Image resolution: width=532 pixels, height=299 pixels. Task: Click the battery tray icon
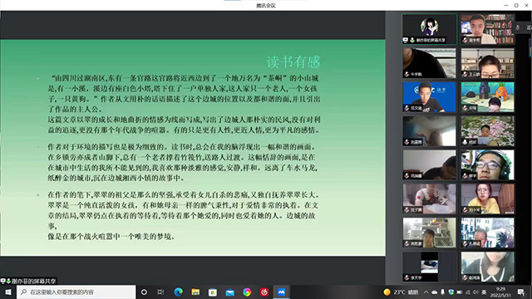click(460, 292)
